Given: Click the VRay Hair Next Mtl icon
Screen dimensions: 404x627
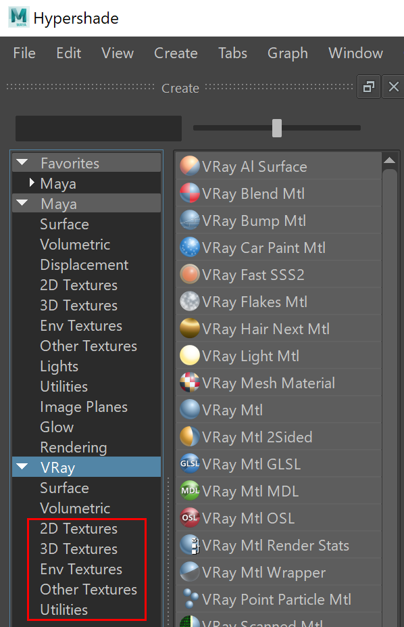Looking at the screenshot, I should [x=190, y=329].
